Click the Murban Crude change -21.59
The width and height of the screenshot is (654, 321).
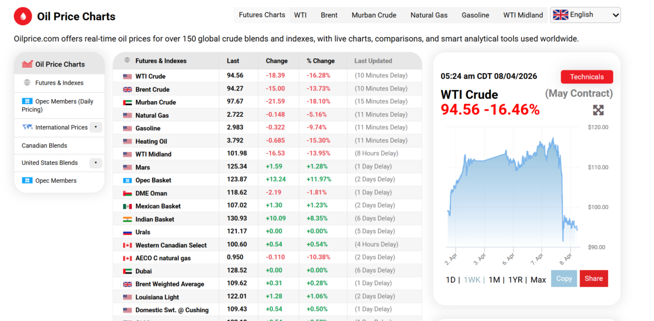coord(275,101)
